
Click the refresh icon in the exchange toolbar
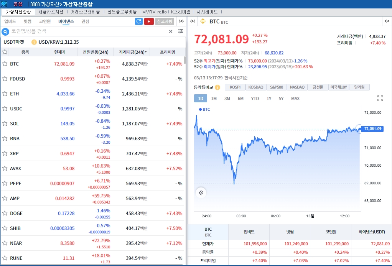[139, 21]
